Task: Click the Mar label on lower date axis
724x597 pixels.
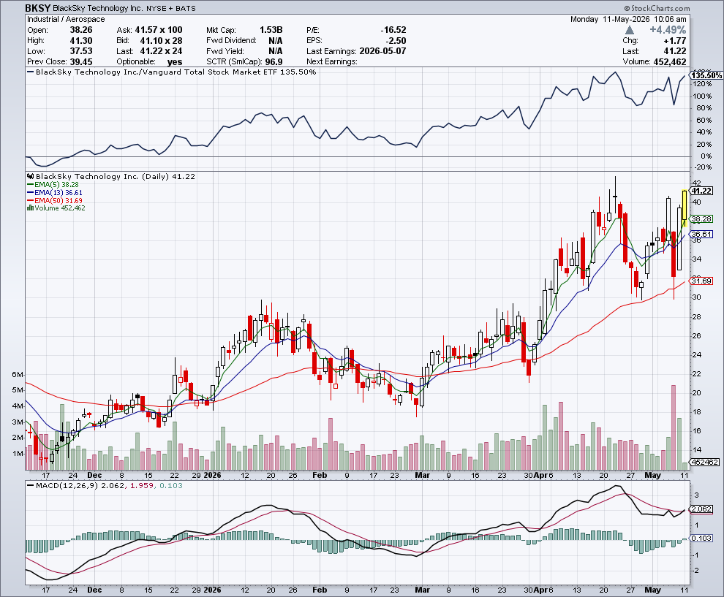Action: click(x=422, y=590)
